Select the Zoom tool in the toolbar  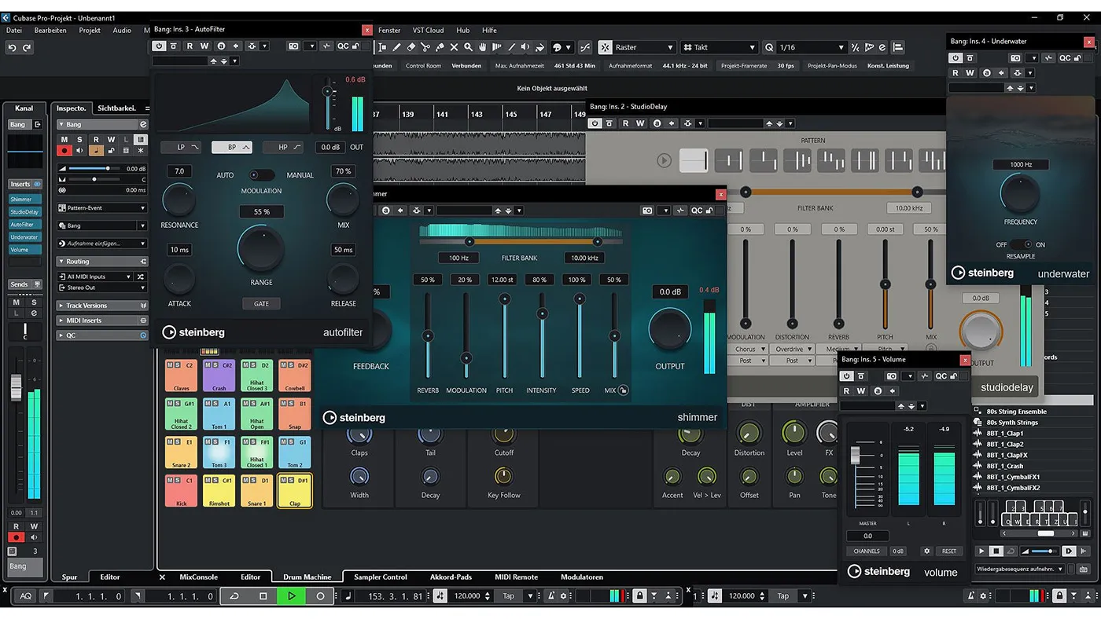[468, 47]
